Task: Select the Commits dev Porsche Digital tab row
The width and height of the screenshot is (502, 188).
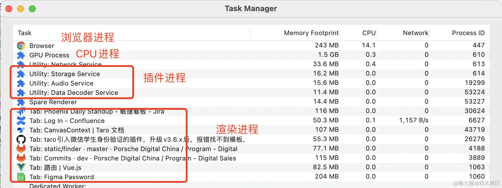Action: coord(133,158)
